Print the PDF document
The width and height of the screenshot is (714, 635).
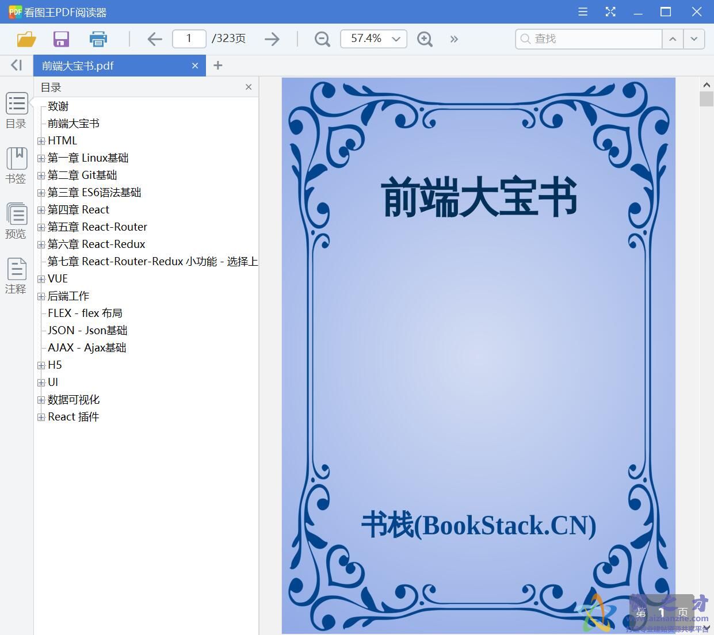(98, 39)
